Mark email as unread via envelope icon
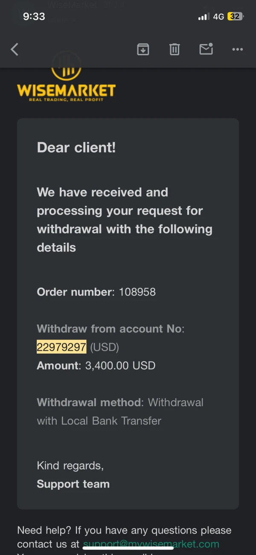256x555 pixels. point(206,50)
